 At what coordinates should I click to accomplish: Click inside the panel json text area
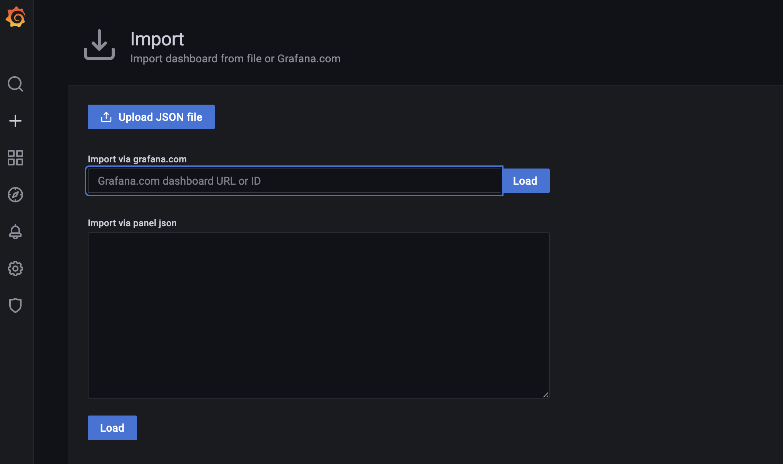pos(318,315)
